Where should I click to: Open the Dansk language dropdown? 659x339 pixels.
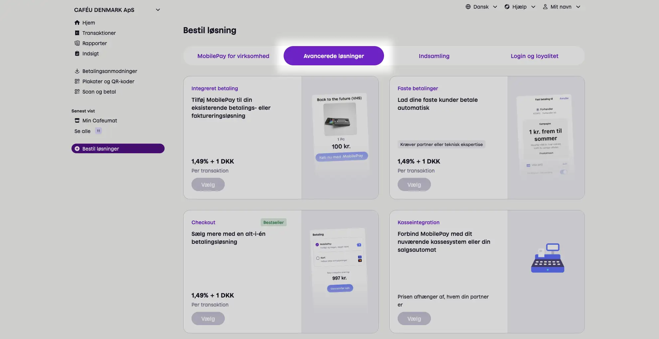(x=481, y=7)
